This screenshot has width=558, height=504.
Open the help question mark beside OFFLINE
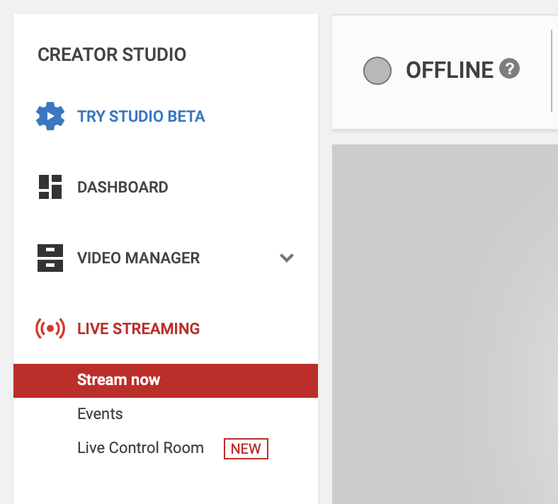point(509,68)
